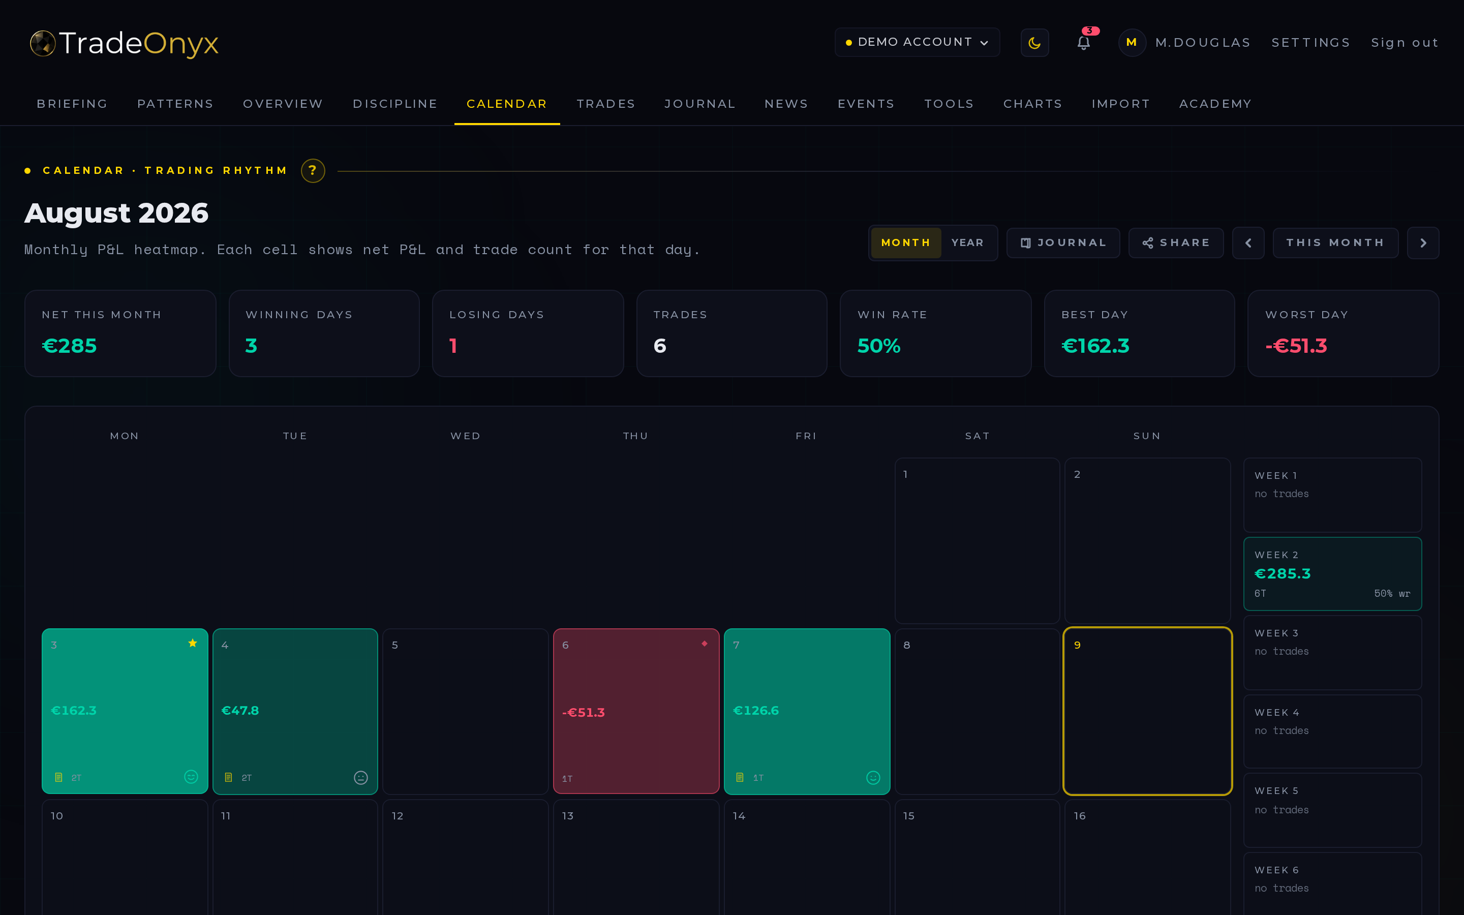Screen dimensions: 1464x915
Task: Click the star icon on August 3
Action: coord(192,643)
